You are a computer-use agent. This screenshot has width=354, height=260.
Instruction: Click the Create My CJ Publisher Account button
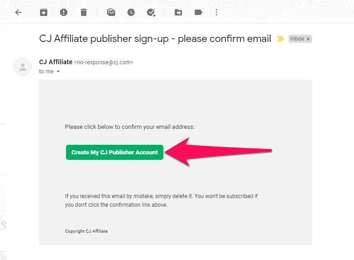(x=115, y=152)
